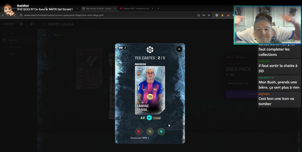Click the red discard card icon button
Viewport: 302px width, 152px height.
click(138, 131)
